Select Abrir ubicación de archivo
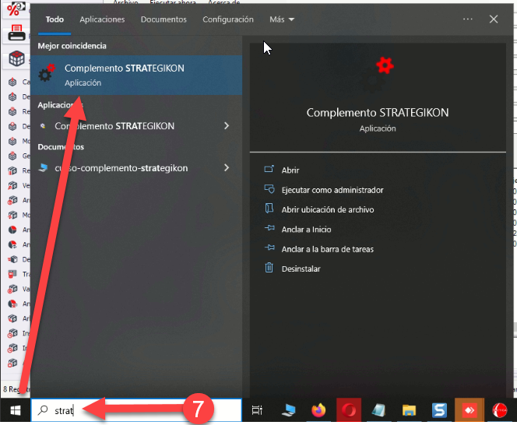 (x=328, y=209)
